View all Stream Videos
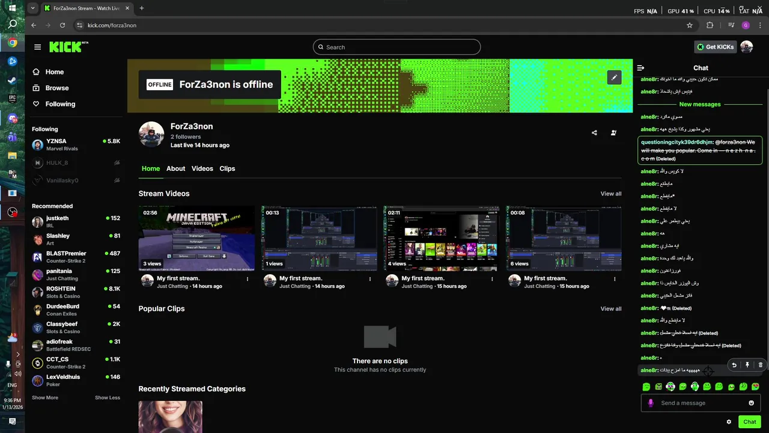 (611, 194)
